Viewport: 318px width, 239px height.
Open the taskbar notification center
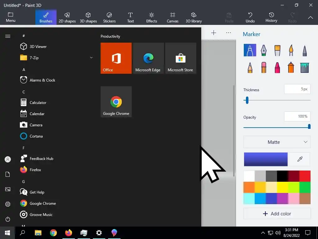pyautogui.click(x=308, y=233)
